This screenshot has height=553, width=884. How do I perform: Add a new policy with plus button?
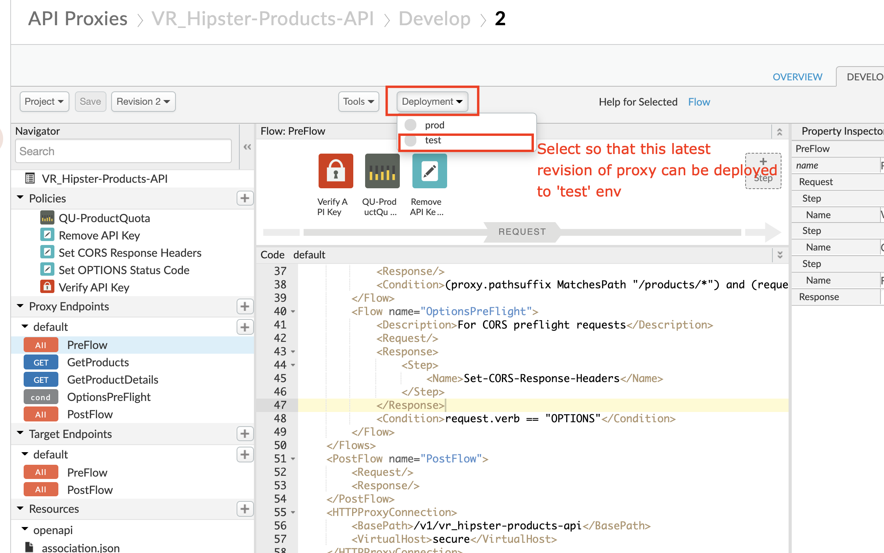[245, 198]
